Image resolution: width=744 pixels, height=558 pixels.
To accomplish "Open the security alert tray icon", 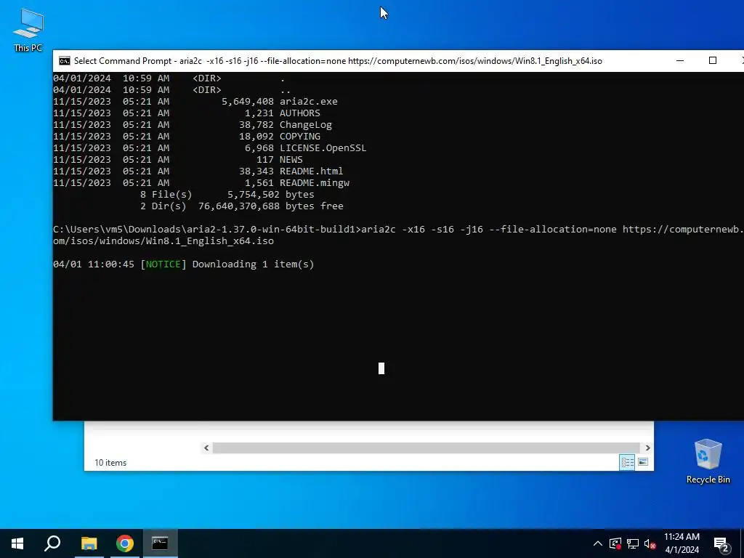I will 615,543.
